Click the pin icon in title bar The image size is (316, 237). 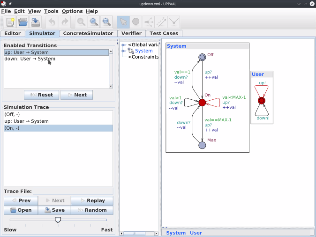[x=10, y=4]
